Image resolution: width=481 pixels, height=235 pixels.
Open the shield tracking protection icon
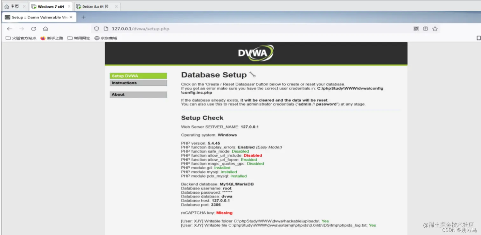(x=97, y=29)
